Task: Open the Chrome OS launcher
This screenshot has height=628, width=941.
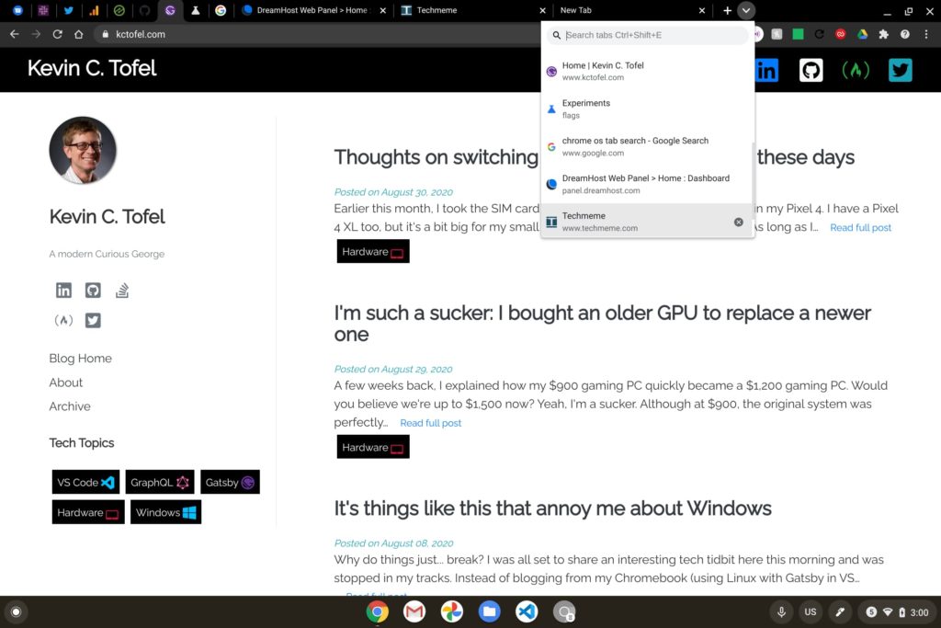Action: [17, 611]
